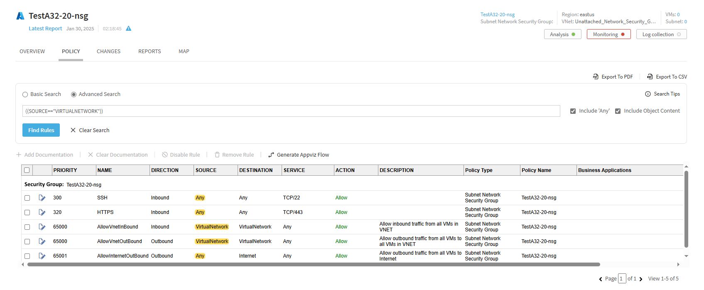Open the Latest Report link
Viewport: 704px width, 290px height.
click(45, 29)
